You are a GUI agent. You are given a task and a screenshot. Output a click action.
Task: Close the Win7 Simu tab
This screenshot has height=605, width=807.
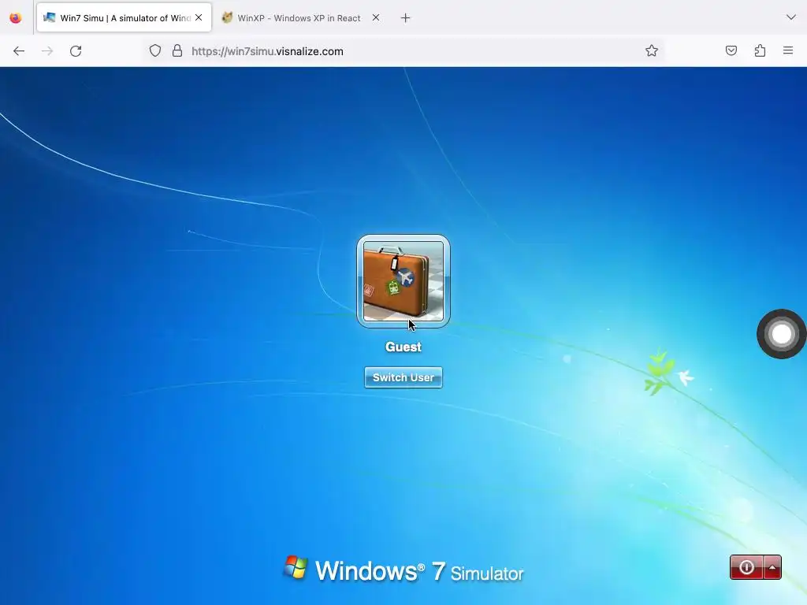(x=199, y=17)
